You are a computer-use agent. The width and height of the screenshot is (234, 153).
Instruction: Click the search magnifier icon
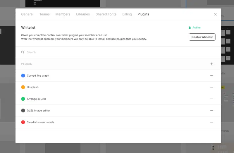(23, 52)
